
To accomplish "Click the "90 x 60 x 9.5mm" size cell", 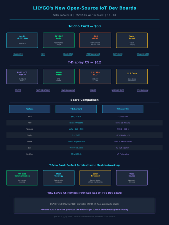I will pos(76,148).
